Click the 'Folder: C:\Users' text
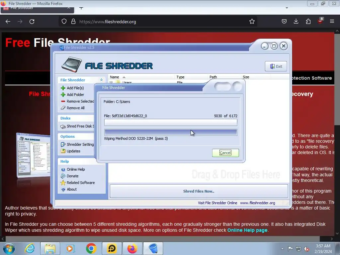The height and width of the screenshot is (255, 340). pyautogui.click(x=117, y=102)
